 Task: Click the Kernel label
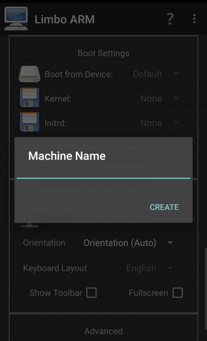(58, 99)
